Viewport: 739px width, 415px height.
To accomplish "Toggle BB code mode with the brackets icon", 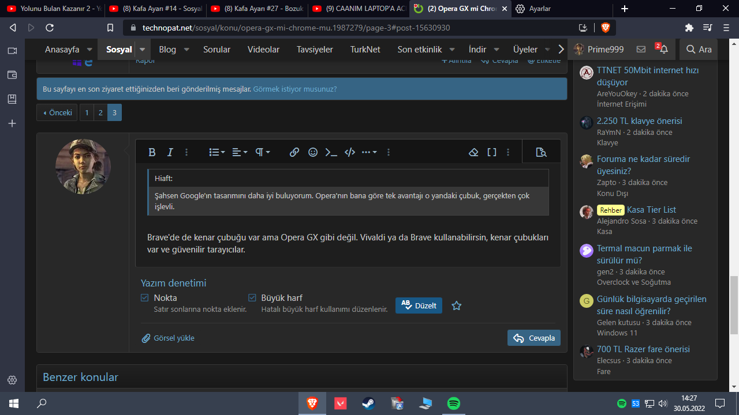I will 492,152.
